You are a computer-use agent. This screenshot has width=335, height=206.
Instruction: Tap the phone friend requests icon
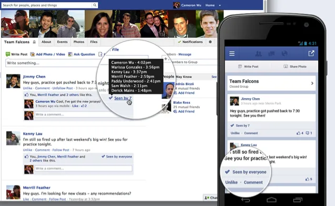point(259,54)
